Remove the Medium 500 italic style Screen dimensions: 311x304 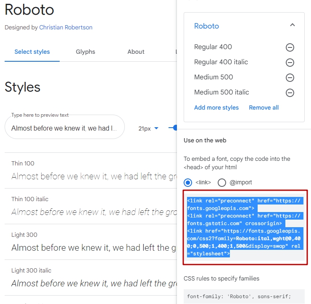(x=290, y=92)
